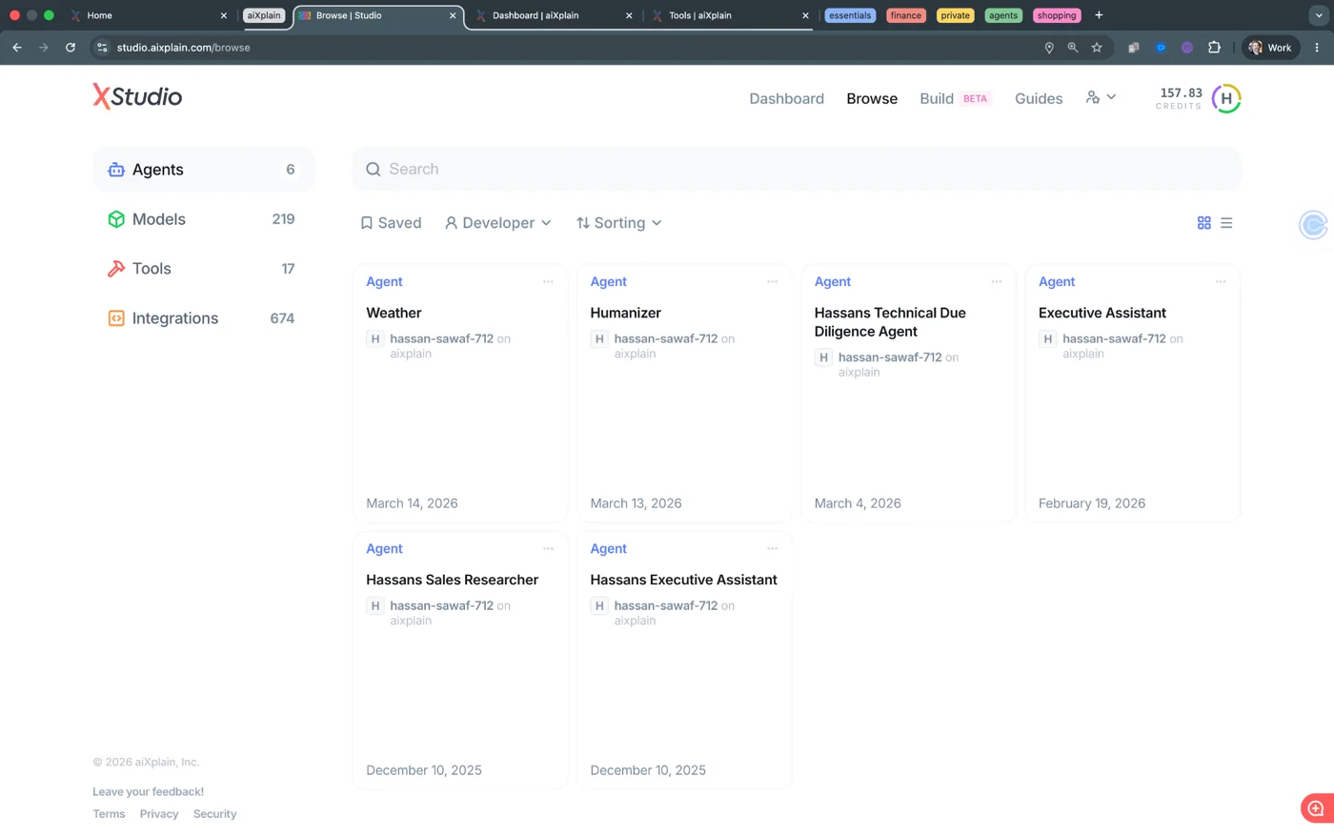Open the finance tab group
The width and height of the screenshot is (1334, 838).
tap(905, 15)
